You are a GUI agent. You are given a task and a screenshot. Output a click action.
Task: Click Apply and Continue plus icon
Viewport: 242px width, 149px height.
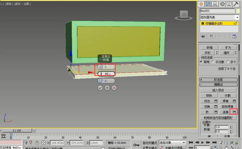(x=107, y=88)
